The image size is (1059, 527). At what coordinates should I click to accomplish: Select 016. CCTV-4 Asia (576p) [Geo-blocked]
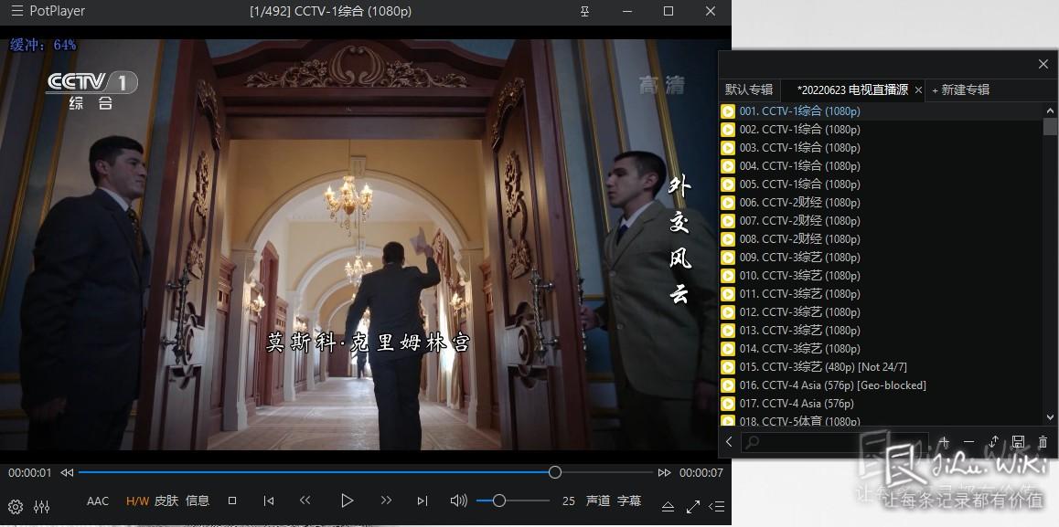[x=882, y=385]
